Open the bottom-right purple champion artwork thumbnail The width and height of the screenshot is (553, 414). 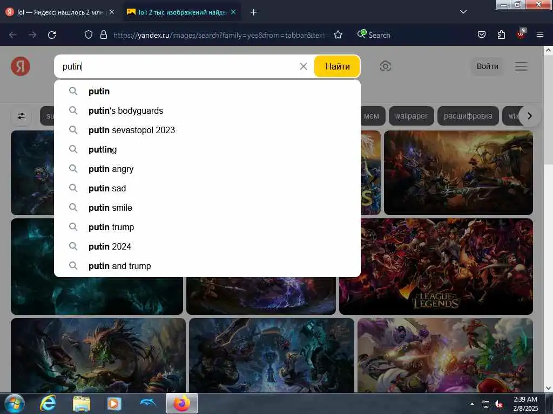[445, 355]
